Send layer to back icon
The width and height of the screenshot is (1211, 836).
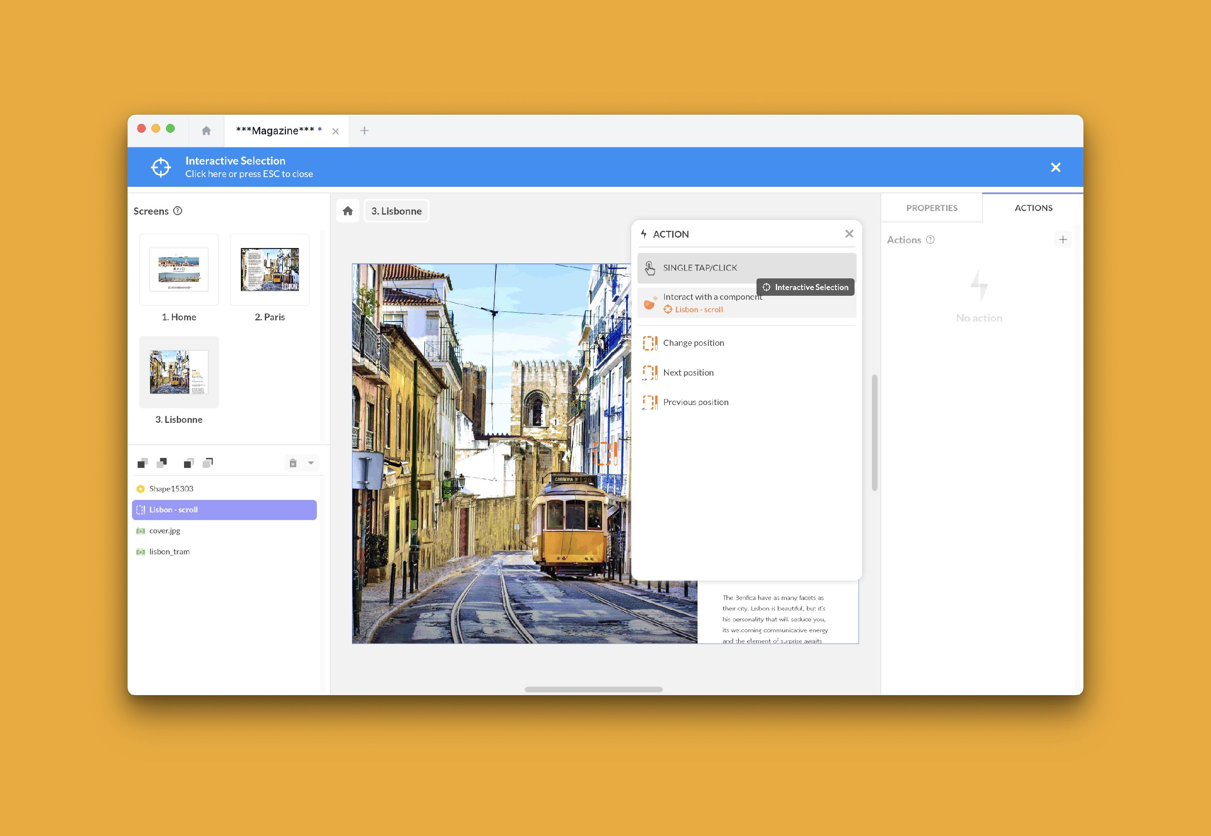208,463
